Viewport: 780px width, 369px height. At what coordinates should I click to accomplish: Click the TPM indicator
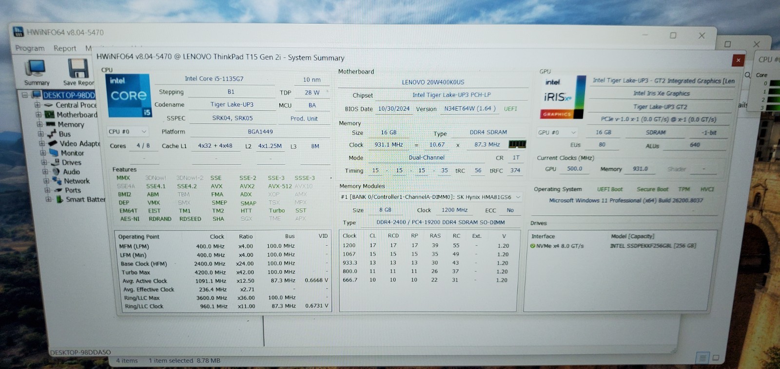(x=683, y=189)
